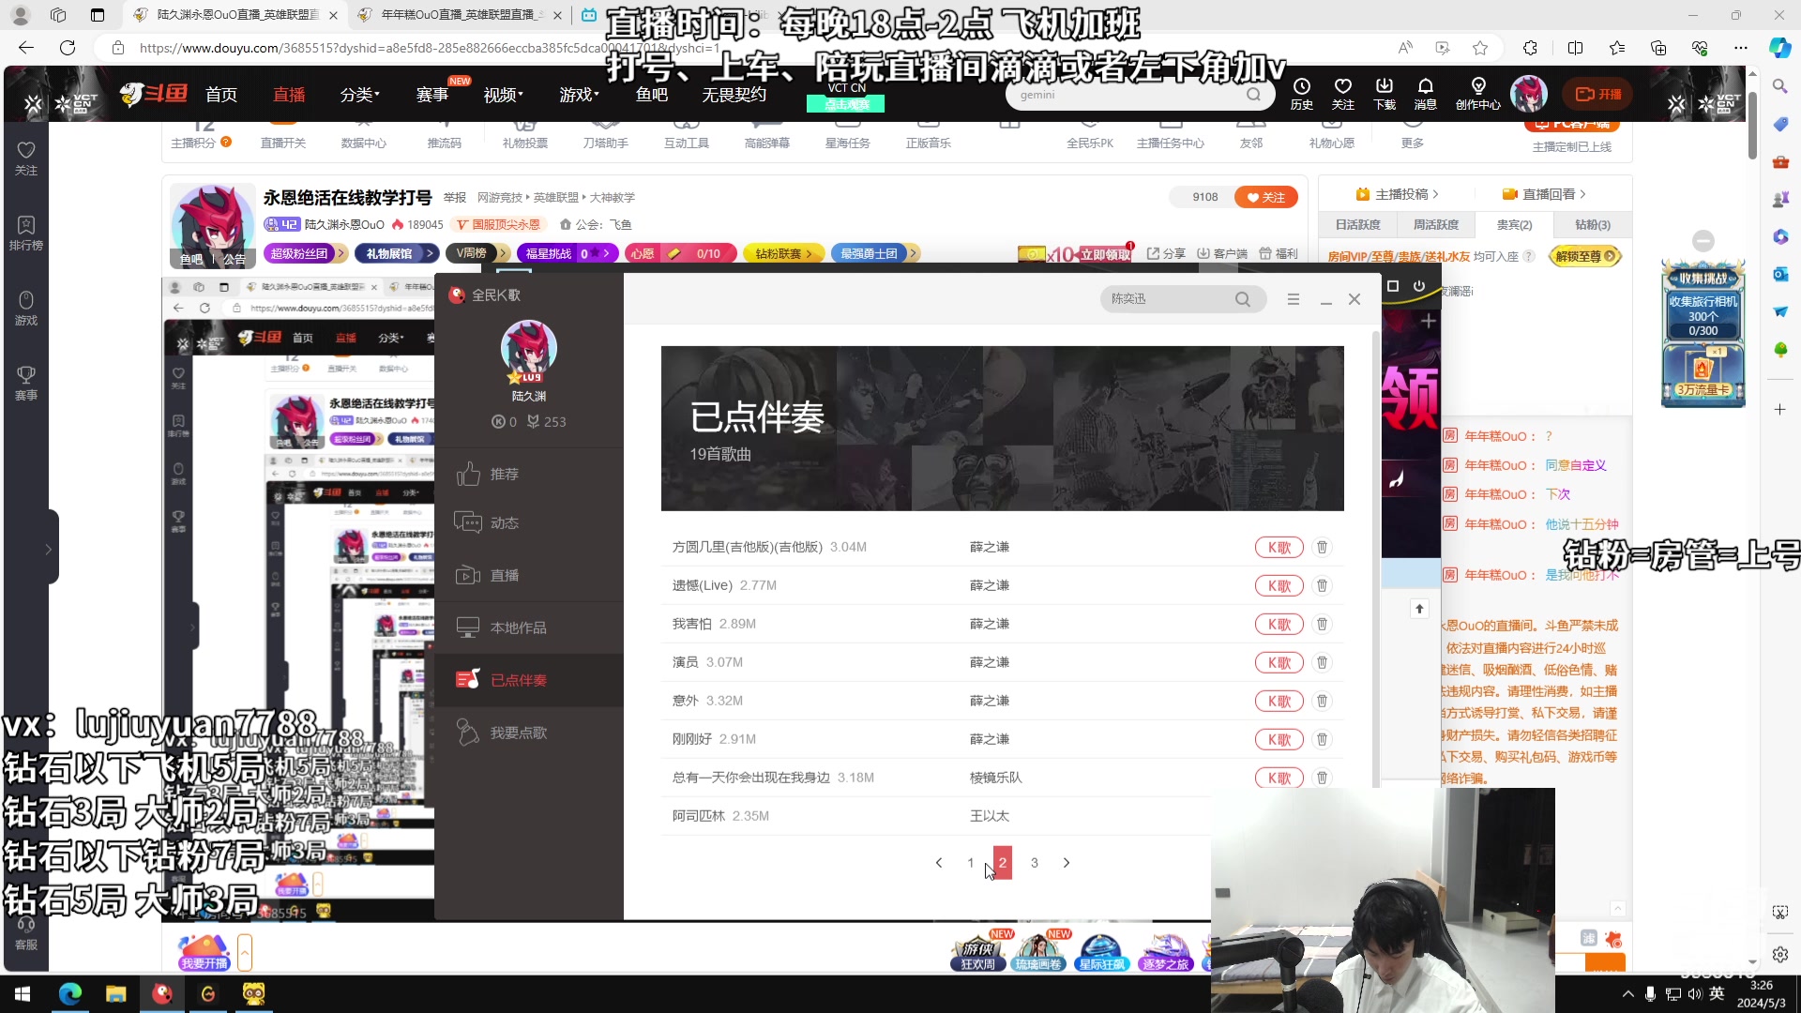
Task: Expand the 游戏 dropdown in Douyu nav
Action: pyautogui.click(x=579, y=95)
